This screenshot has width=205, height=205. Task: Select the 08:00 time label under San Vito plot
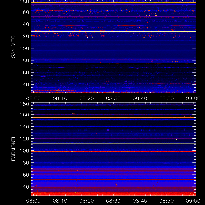click(x=33, y=98)
